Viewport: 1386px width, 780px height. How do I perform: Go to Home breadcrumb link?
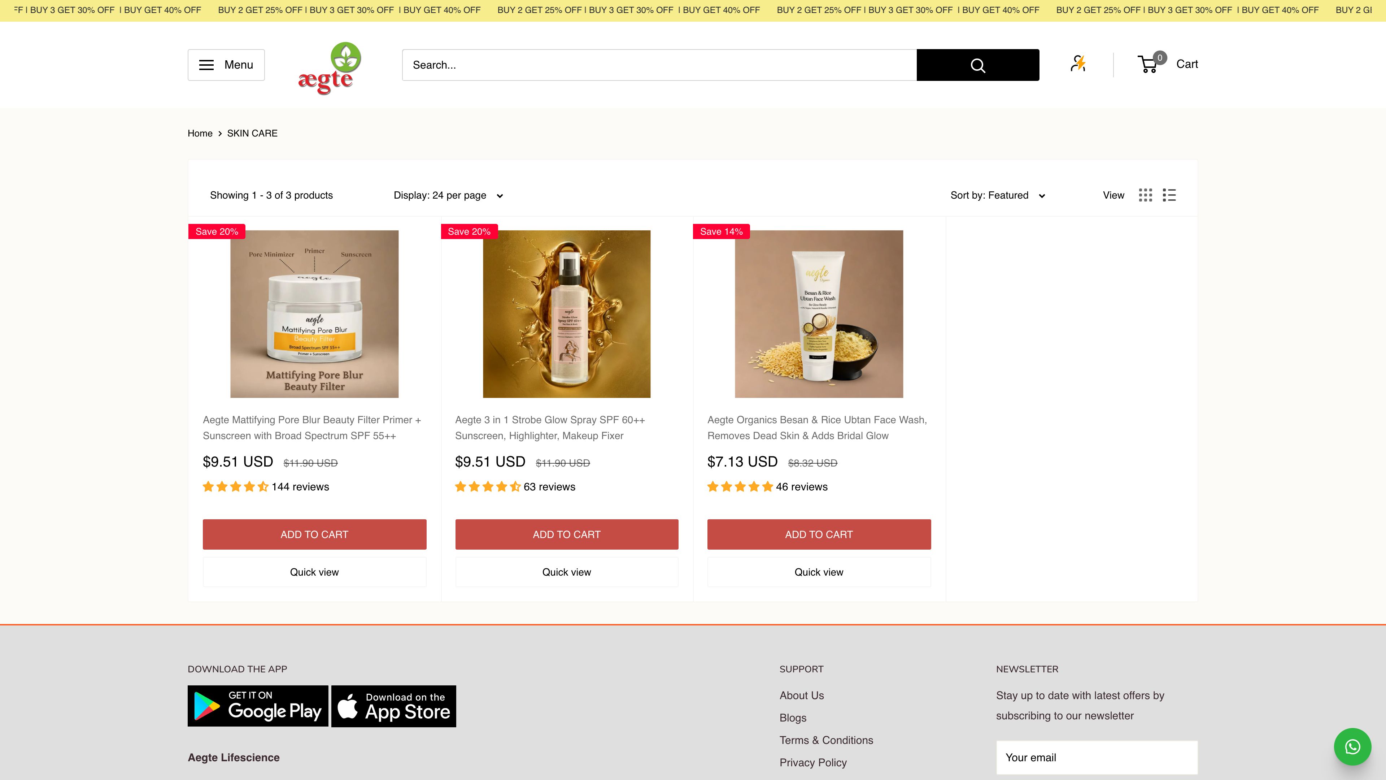point(200,133)
